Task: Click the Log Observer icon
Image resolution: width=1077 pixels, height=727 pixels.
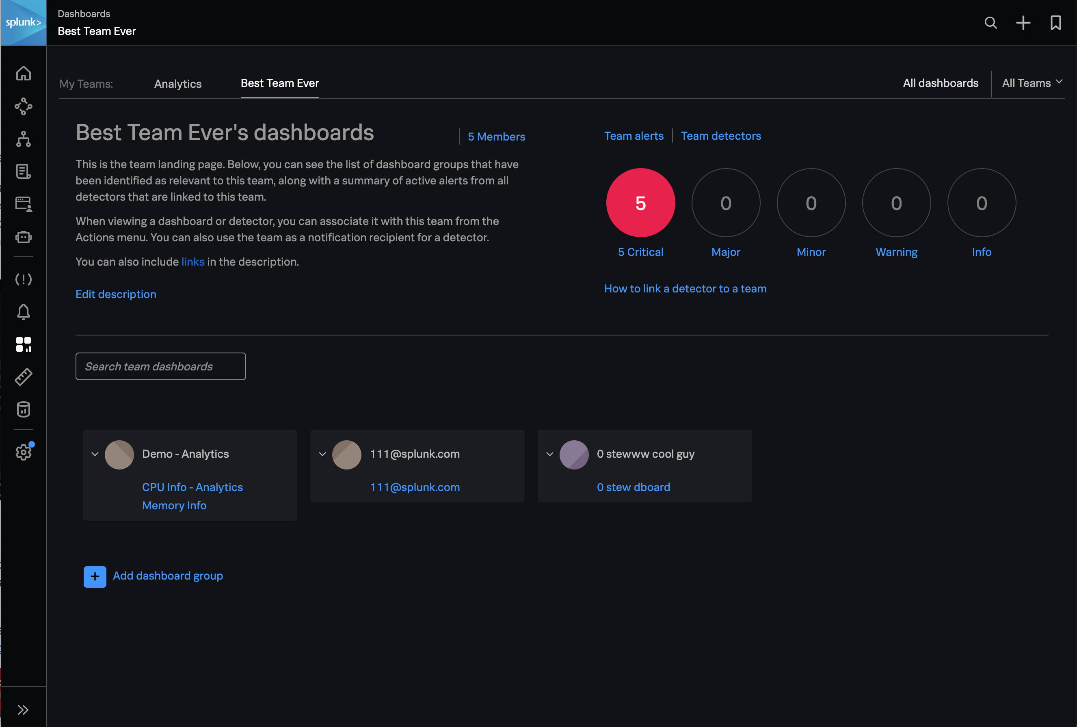Action: pyautogui.click(x=24, y=171)
